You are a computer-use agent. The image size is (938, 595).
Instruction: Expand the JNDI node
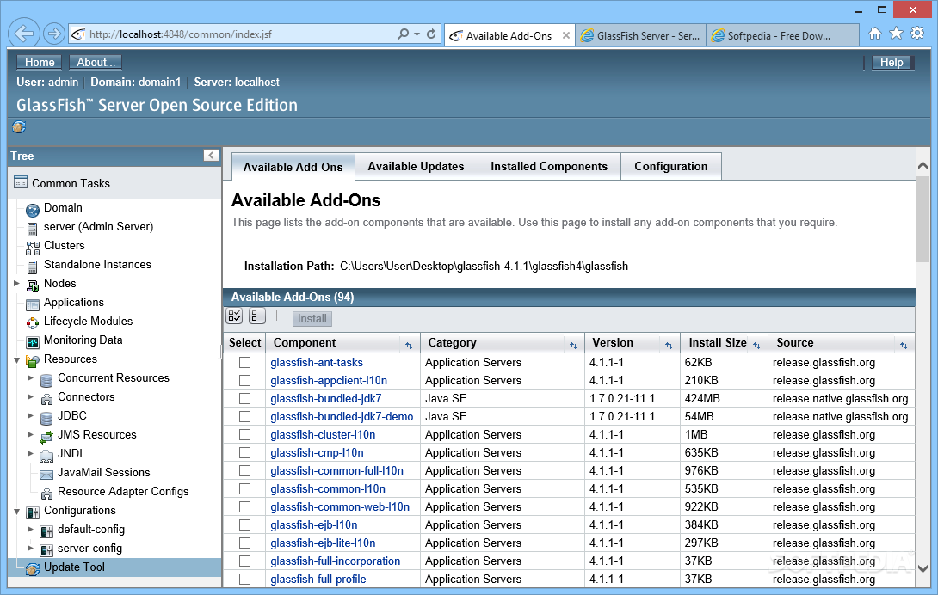coord(30,453)
